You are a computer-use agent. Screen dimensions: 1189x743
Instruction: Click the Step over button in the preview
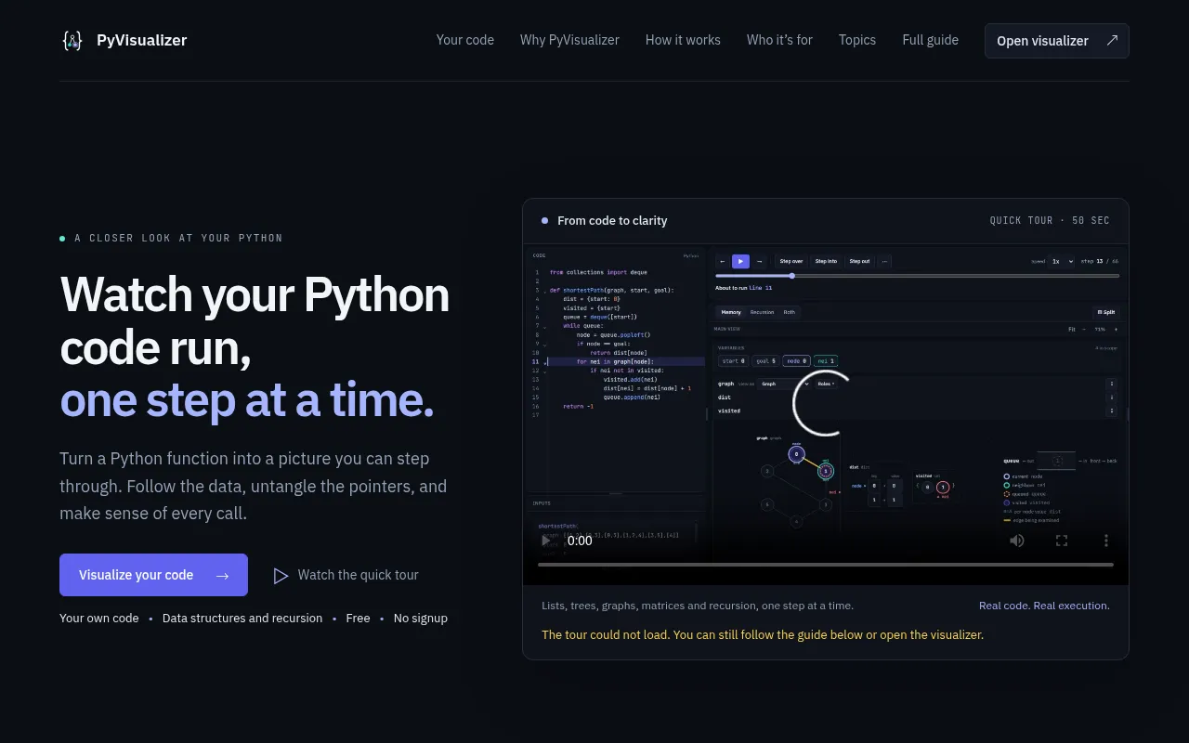pos(791,261)
